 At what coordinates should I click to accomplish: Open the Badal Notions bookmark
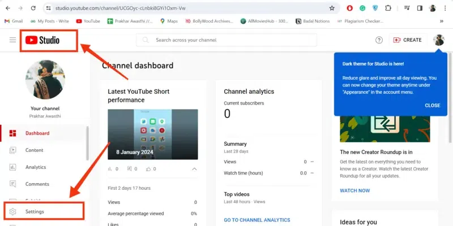(313, 21)
